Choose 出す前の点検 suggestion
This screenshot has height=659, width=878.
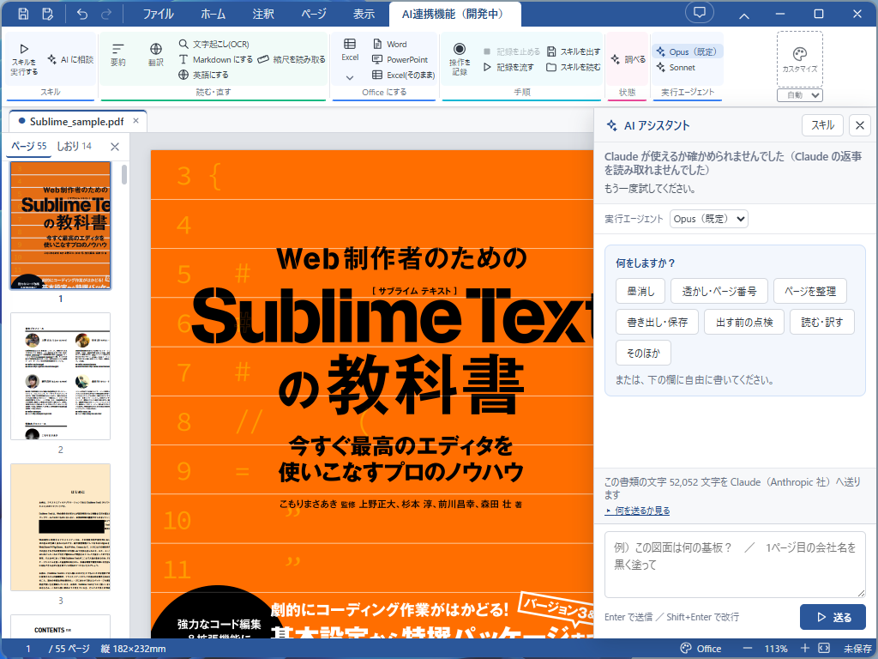coord(744,322)
